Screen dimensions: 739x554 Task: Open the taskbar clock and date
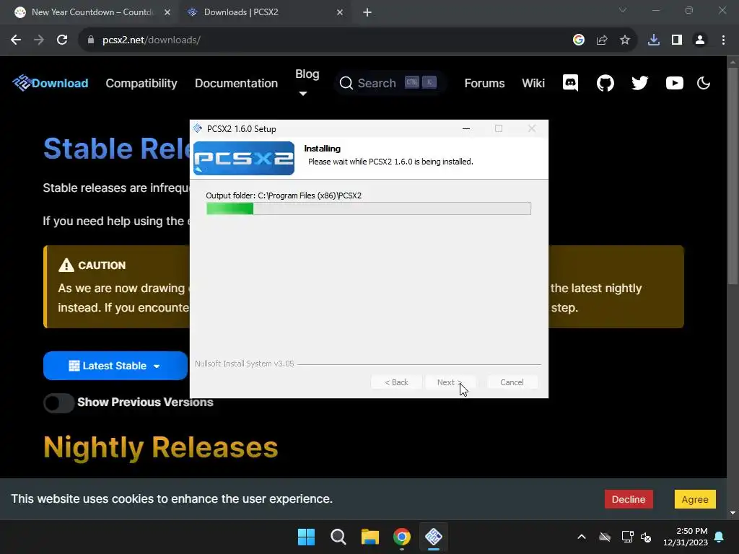686,537
